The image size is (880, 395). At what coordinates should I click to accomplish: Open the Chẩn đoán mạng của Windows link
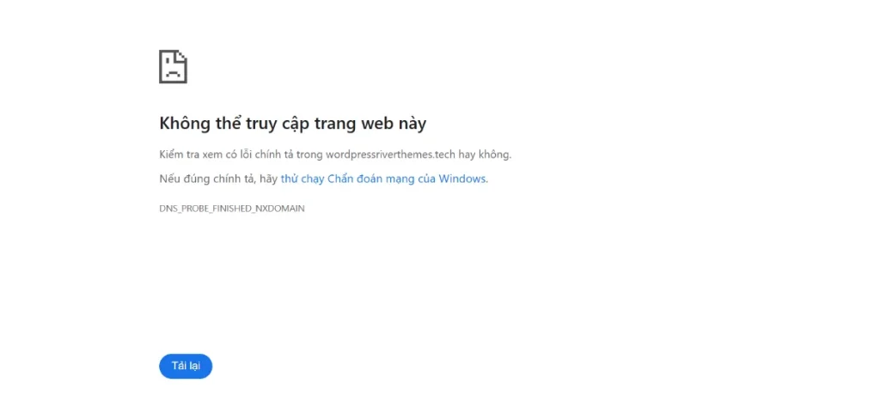pyautogui.click(x=384, y=179)
